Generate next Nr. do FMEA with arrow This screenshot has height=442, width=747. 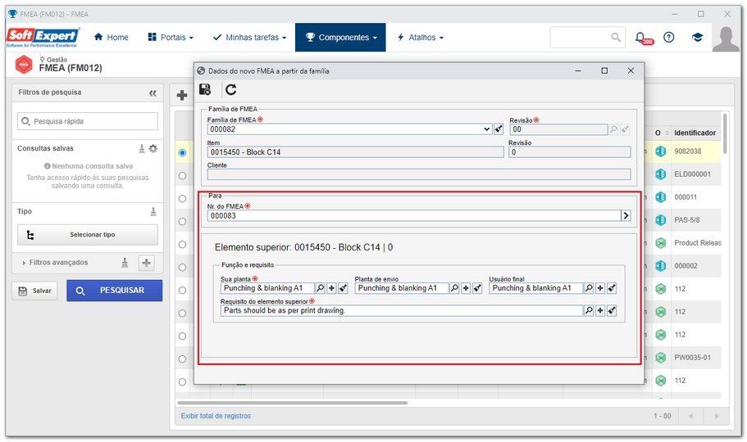(x=626, y=215)
